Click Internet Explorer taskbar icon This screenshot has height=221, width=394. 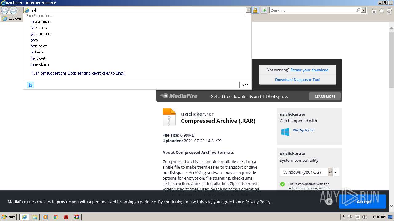click(x=24, y=217)
